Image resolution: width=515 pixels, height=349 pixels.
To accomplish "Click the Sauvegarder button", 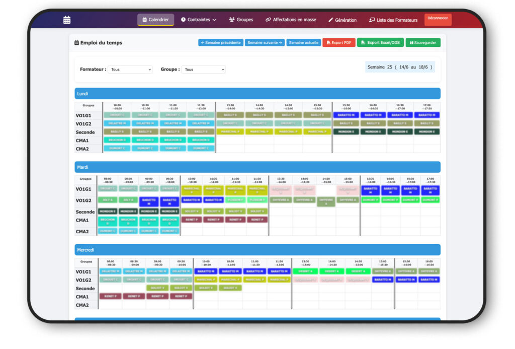I will pyautogui.click(x=422, y=43).
